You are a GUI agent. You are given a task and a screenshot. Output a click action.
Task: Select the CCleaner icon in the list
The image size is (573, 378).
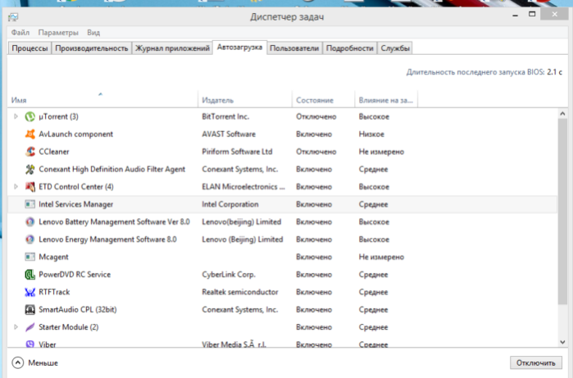[30, 152]
